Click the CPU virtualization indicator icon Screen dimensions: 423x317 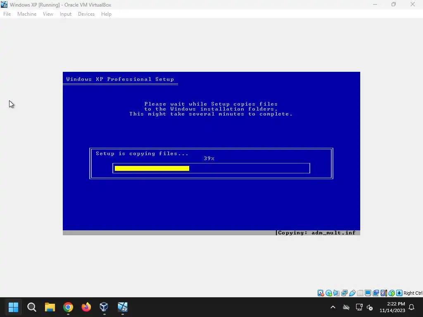pyautogui.click(x=383, y=293)
